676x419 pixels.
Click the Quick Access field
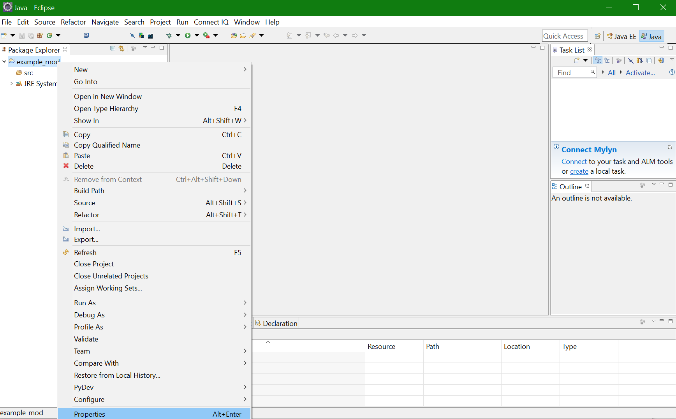565,36
